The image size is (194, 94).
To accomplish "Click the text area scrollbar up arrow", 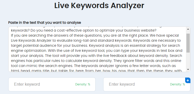I will [188, 29].
